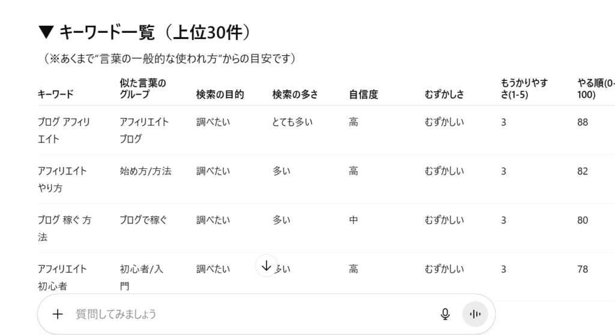Image resolution: width=615 pixels, height=335 pixels.
Task: Click the キーワード一覧 heading triangle marker
Action: 45,32
